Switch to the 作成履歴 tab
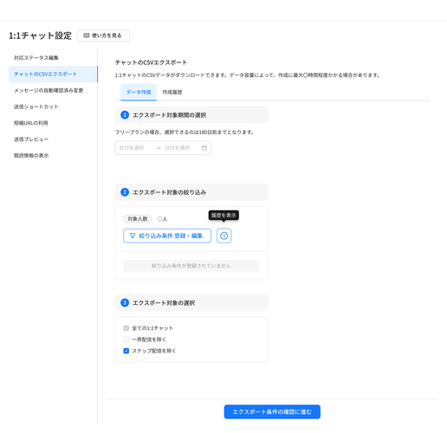Viewport: 447px width, 433px height. pyautogui.click(x=172, y=92)
